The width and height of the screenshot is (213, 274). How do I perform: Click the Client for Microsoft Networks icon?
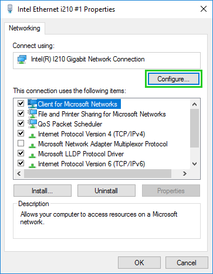32,104
